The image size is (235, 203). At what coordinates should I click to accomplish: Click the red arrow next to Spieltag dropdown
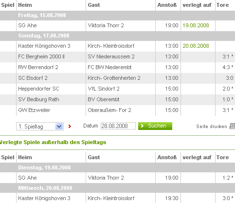[70, 126]
